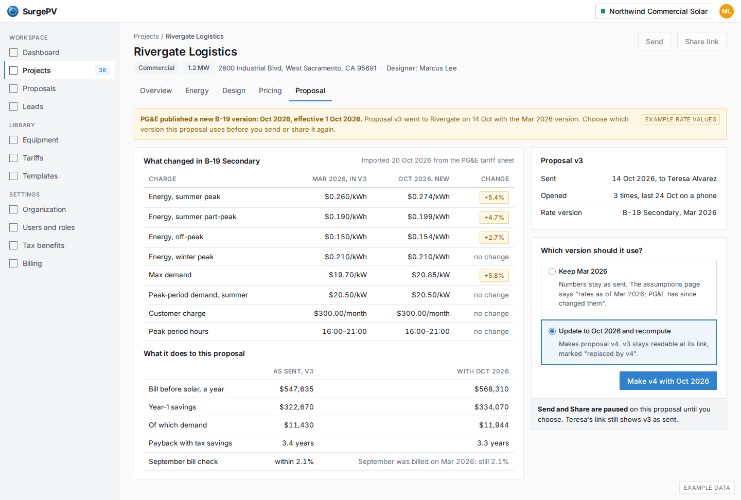Click the Rivergate Logistics breadcrumb text
Image resolution: width=741 pixels, height=500 pixels.
pos(195,37)
